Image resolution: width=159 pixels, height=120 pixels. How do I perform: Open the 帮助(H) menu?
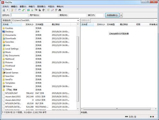[60, 6]
